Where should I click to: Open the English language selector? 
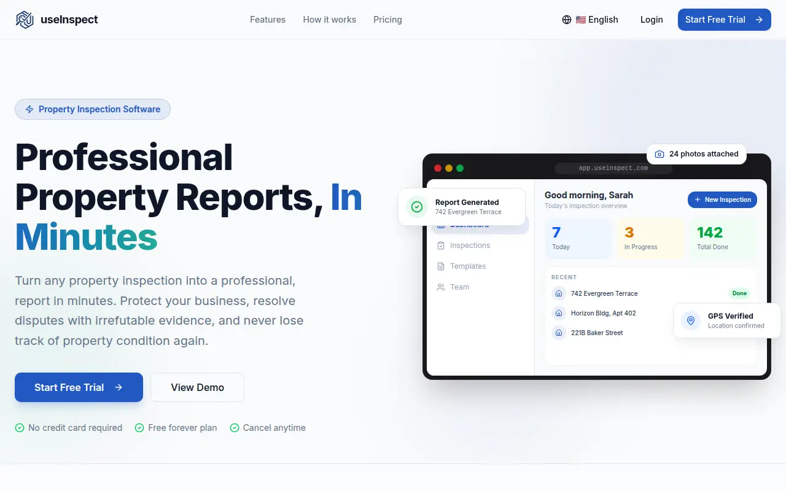590,20
